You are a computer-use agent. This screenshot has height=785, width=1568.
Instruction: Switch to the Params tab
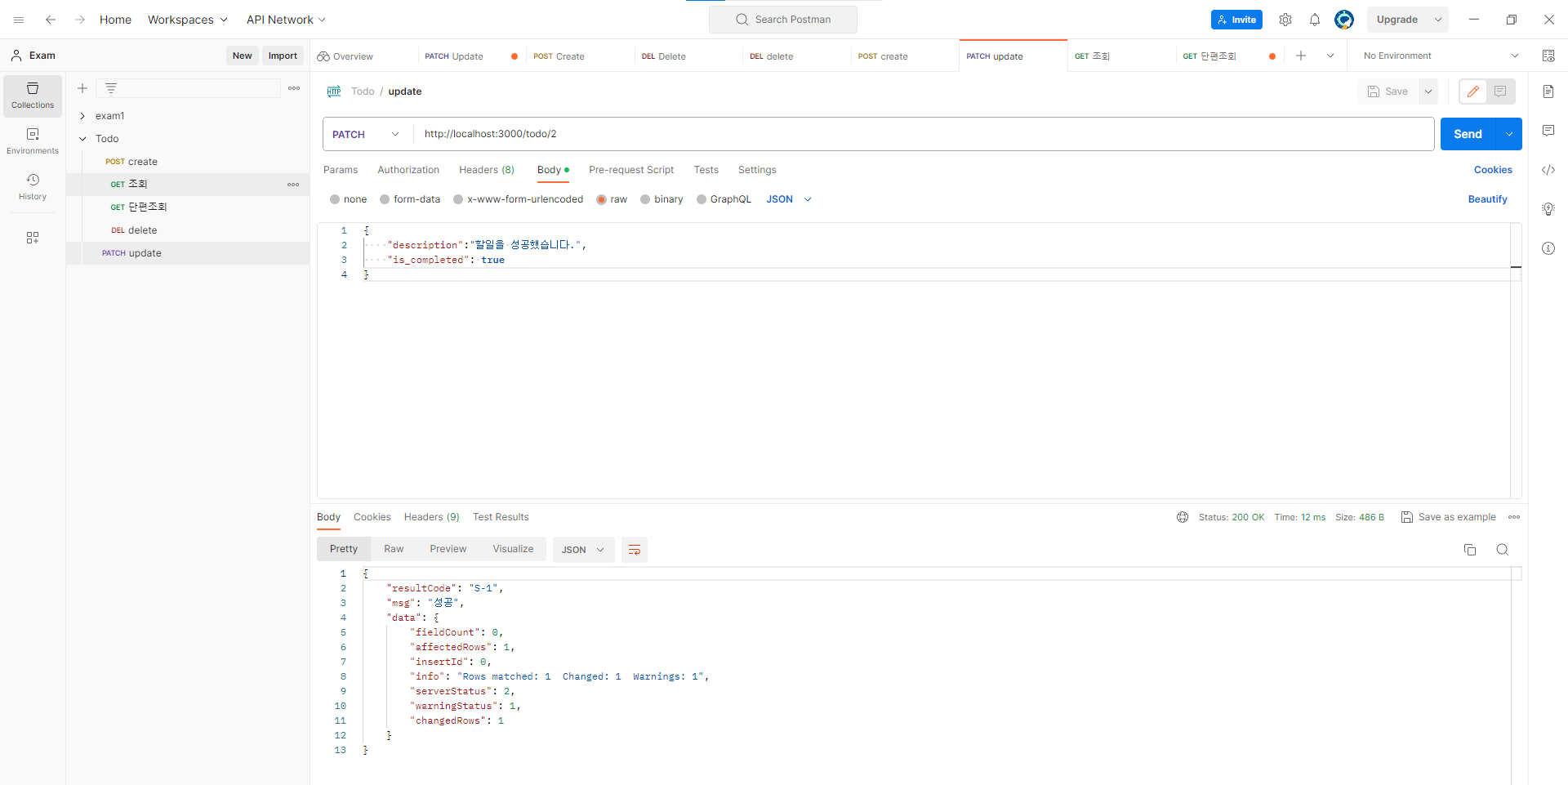[x=341, y=170]
